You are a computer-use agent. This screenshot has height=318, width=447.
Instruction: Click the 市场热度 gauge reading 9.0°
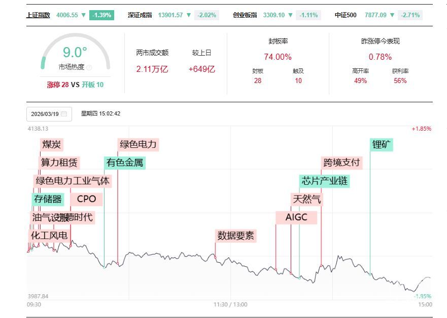[x=75, y=53]
